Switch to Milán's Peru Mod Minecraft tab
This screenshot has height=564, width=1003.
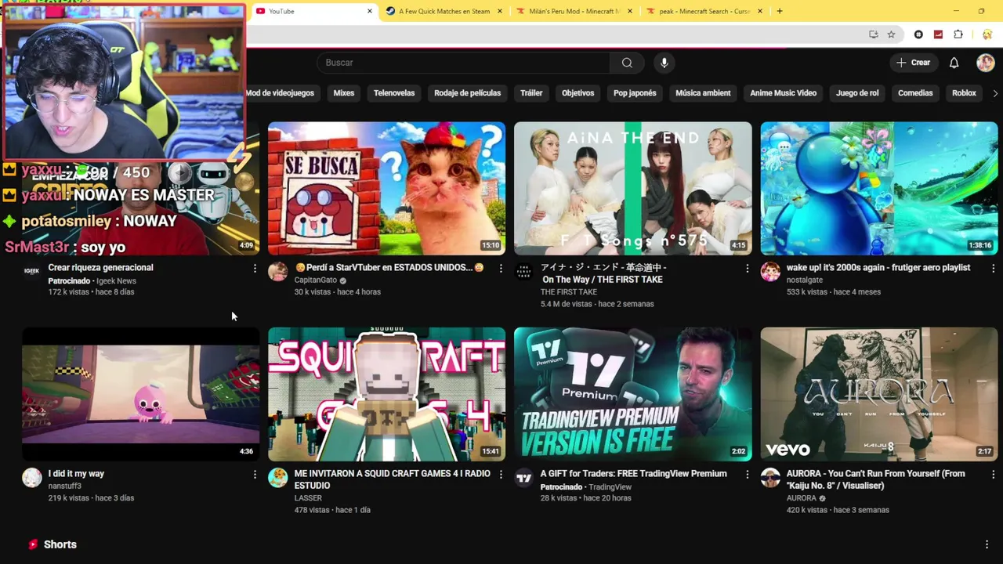(x=574, y=11)
